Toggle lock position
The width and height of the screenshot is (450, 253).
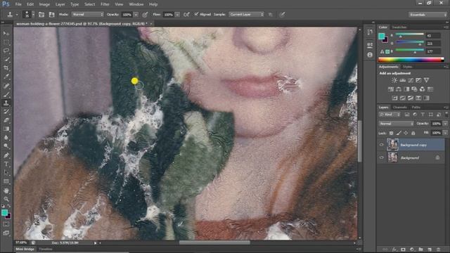tap(406, 133)
